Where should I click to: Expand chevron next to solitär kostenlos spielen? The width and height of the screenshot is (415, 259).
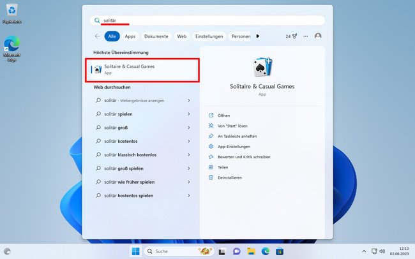[189, 196]
